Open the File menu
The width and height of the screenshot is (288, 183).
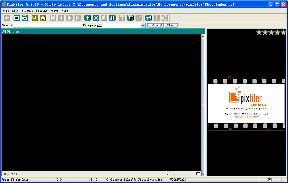(x=6, y=11)
